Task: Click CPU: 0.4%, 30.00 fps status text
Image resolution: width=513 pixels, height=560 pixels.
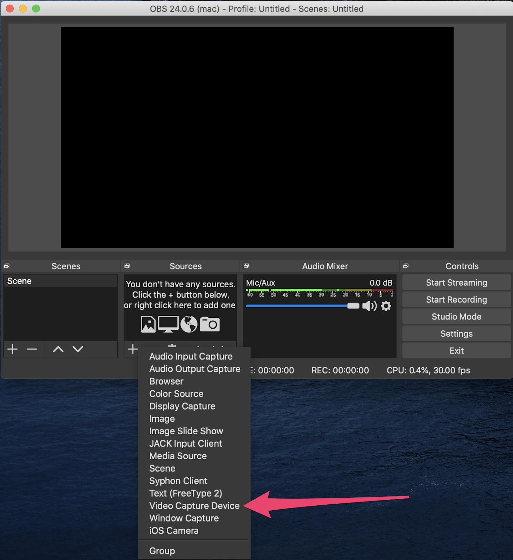Action: click(x=428, y=370)
